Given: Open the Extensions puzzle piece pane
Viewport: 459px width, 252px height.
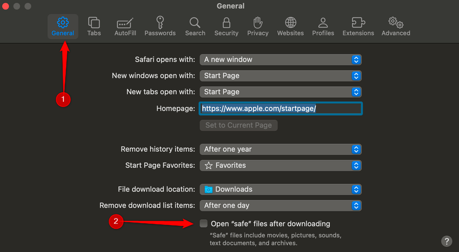Looking at the screenshot, I should (x=358, y=26).
